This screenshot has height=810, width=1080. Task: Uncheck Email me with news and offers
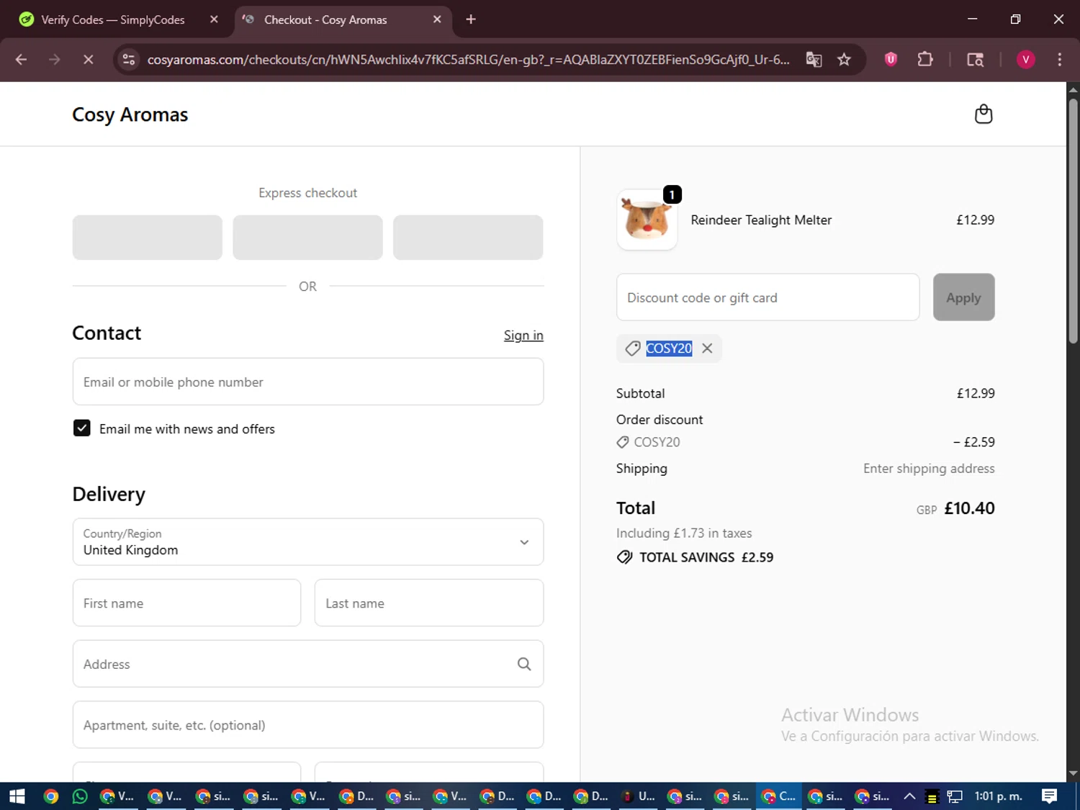[x=82, y=428]
